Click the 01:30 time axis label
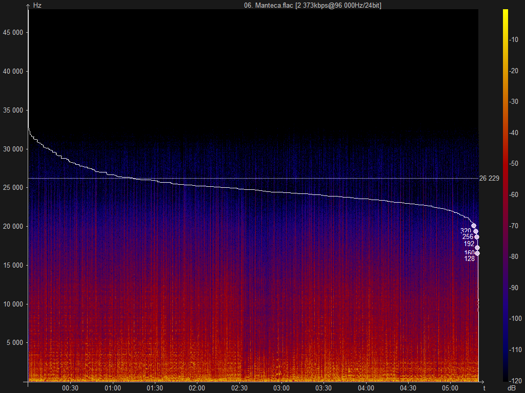The height and width of the screenshot is (393, 525). (x=155, y=388)
